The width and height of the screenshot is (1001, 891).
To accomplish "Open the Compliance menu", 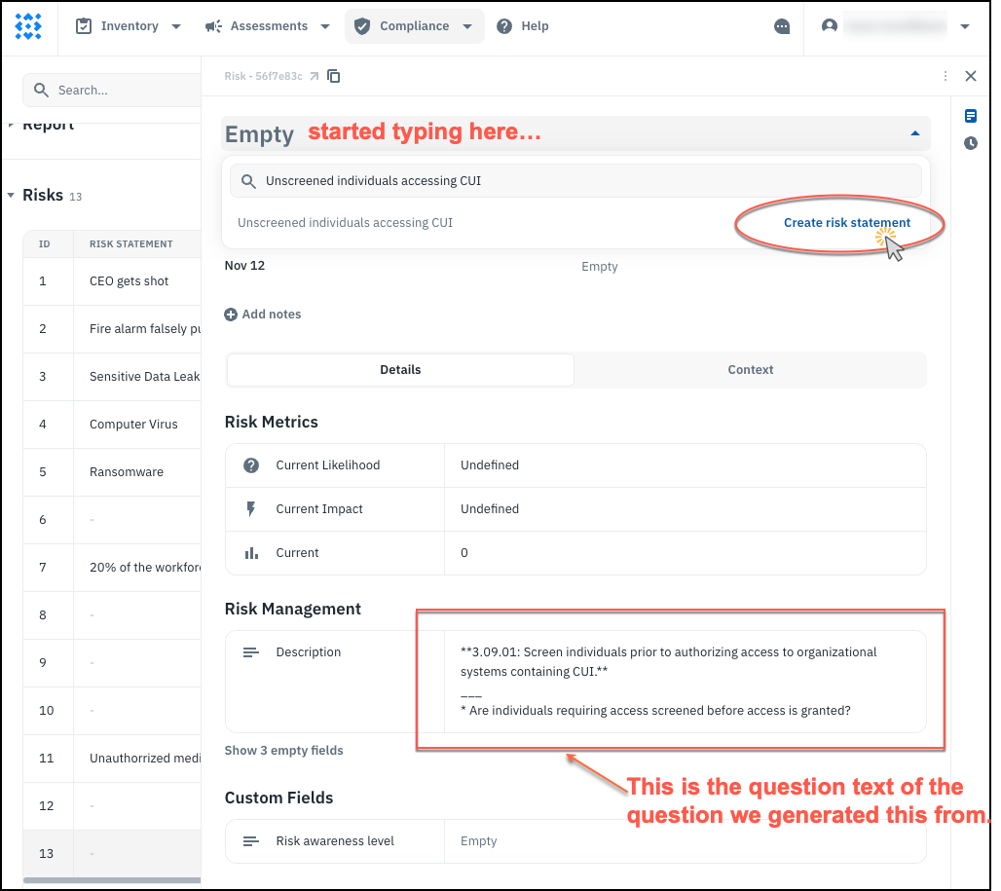I will coord(414,26).
